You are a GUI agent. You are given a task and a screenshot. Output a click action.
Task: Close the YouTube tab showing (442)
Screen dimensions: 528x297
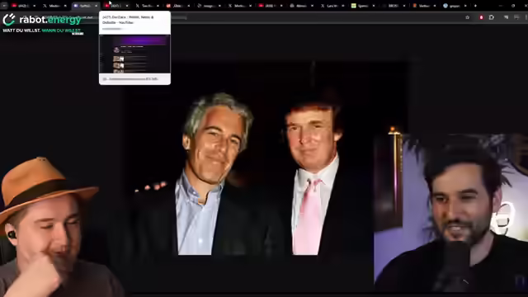pyautogui.click(x=35, y=6)
